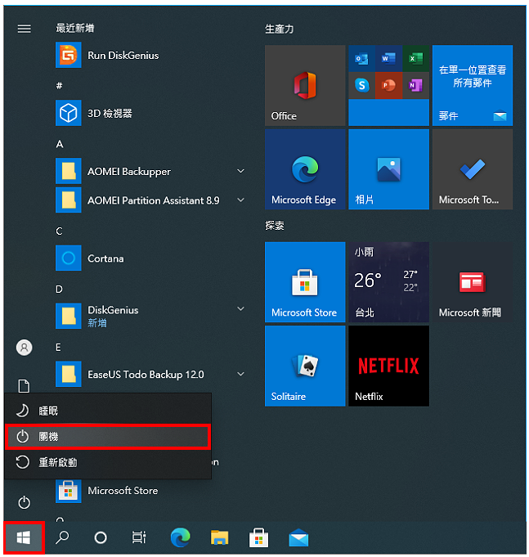Launch the Solitaire tile
Image resolution: width=529 pixels, height=557 pixels.
pos(305,366)
